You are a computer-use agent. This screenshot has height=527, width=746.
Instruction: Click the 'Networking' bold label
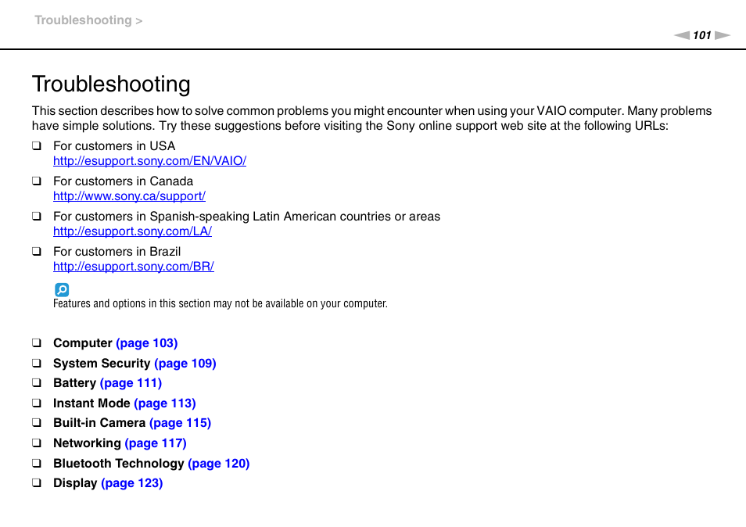87,443
